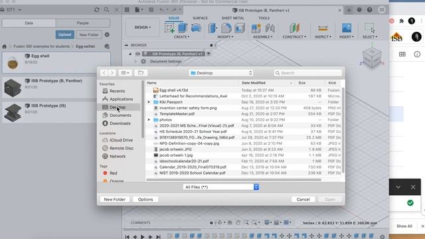
Task: Open the CREATE dropdown menu
Action: (181, 37)
